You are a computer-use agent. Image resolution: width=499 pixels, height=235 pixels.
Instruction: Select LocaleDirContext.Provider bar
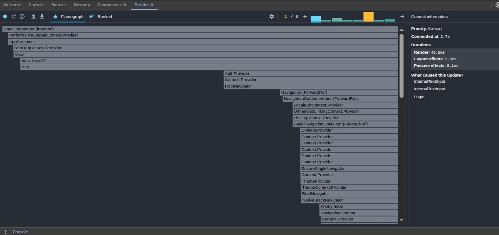coord(345,105)
